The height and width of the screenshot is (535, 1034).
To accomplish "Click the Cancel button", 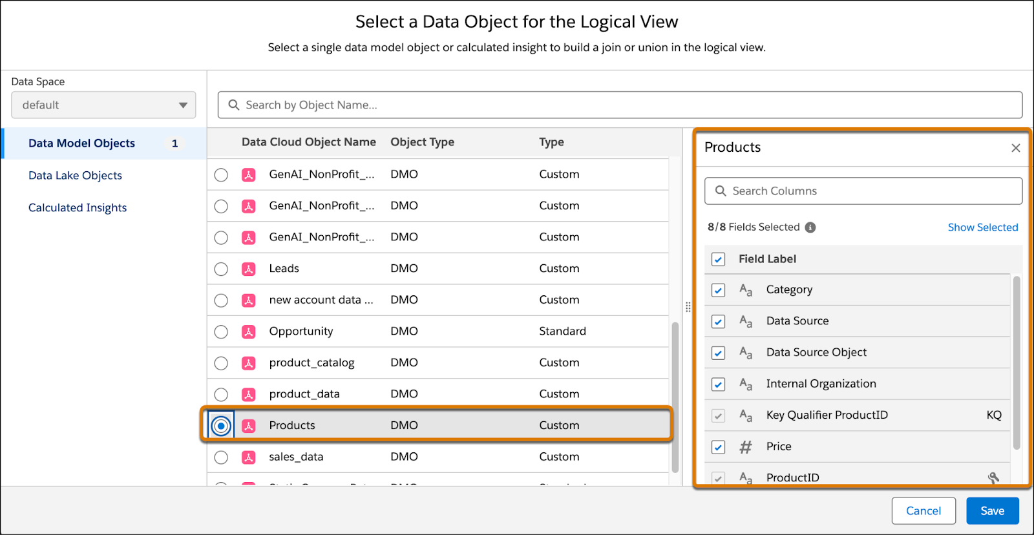I will click(x=923, y=511).
